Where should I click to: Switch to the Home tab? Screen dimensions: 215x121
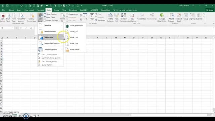click(x=11, y=10)
